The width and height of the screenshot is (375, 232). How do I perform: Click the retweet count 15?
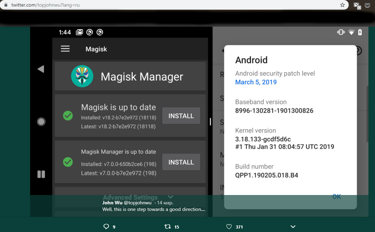(x=177, y=227)
